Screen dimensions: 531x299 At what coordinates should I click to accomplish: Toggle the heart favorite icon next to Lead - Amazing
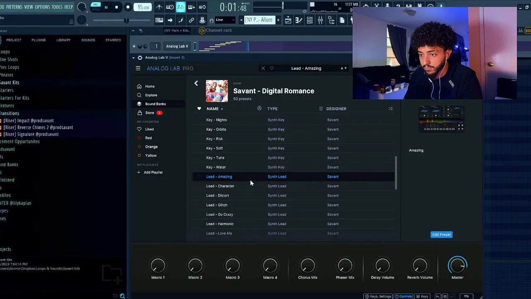(199, 176)
